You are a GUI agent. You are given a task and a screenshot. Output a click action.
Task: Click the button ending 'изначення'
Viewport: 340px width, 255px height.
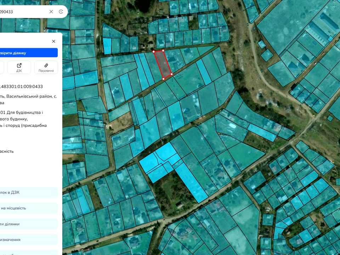pos(29,240)
